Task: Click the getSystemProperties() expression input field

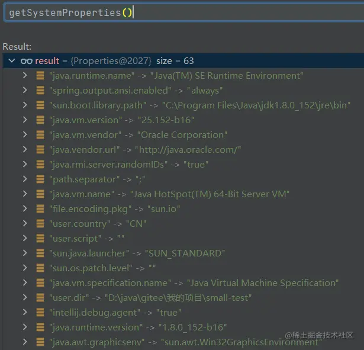Action: [x=184, y=12]
